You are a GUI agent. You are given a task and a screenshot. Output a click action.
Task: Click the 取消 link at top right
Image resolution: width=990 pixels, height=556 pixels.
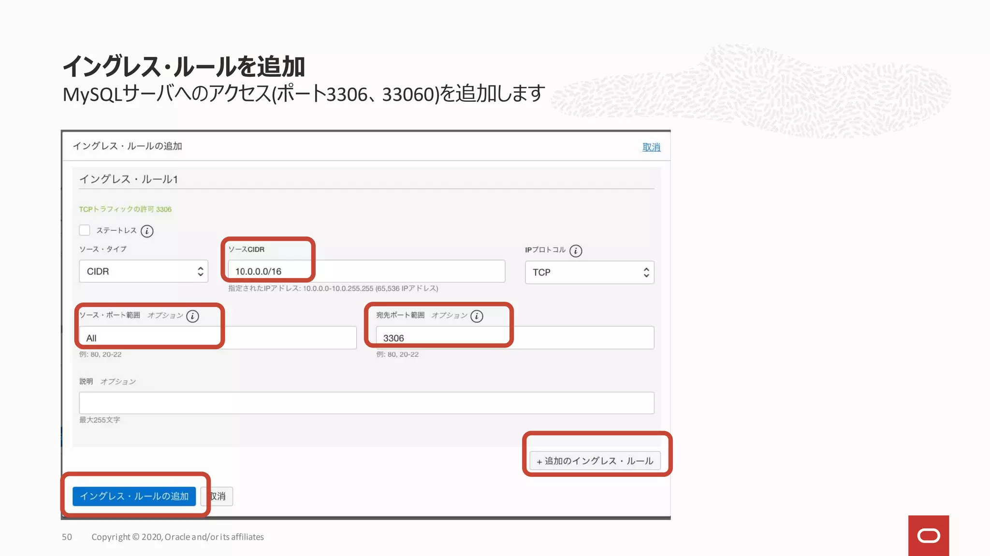pyautogui.click(x=651, y=147)
